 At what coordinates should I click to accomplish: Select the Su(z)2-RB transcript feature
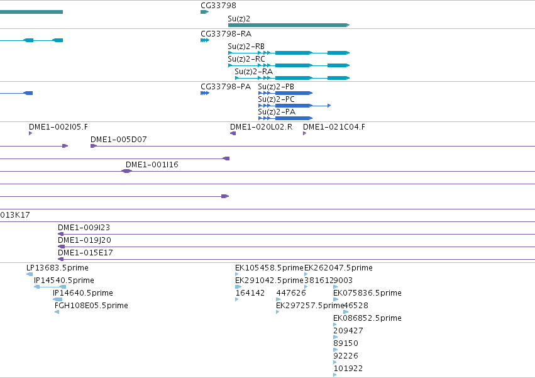[289, 53]
